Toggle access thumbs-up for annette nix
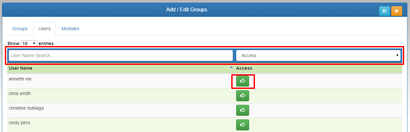This screenshot has width=410, height=132. coord(243,81)
